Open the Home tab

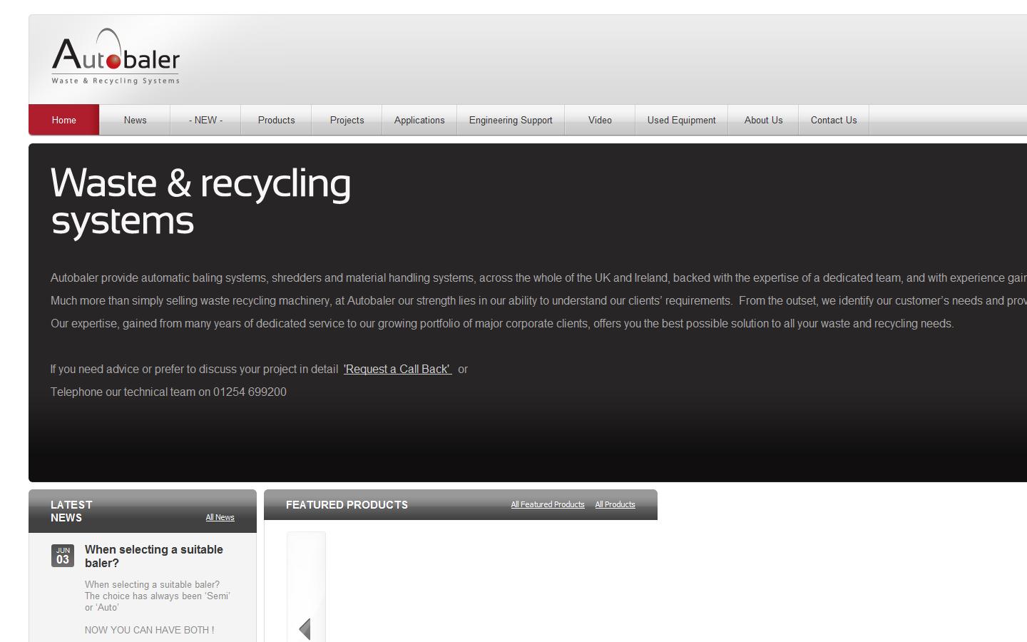click(63, 120)
